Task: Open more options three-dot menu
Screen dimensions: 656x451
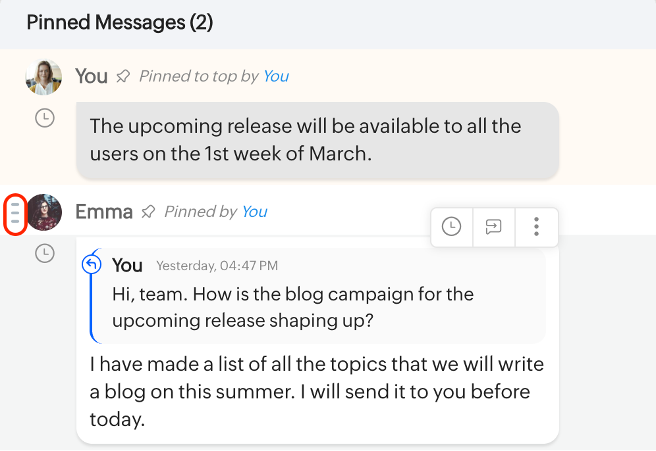Action: [537, 227]
